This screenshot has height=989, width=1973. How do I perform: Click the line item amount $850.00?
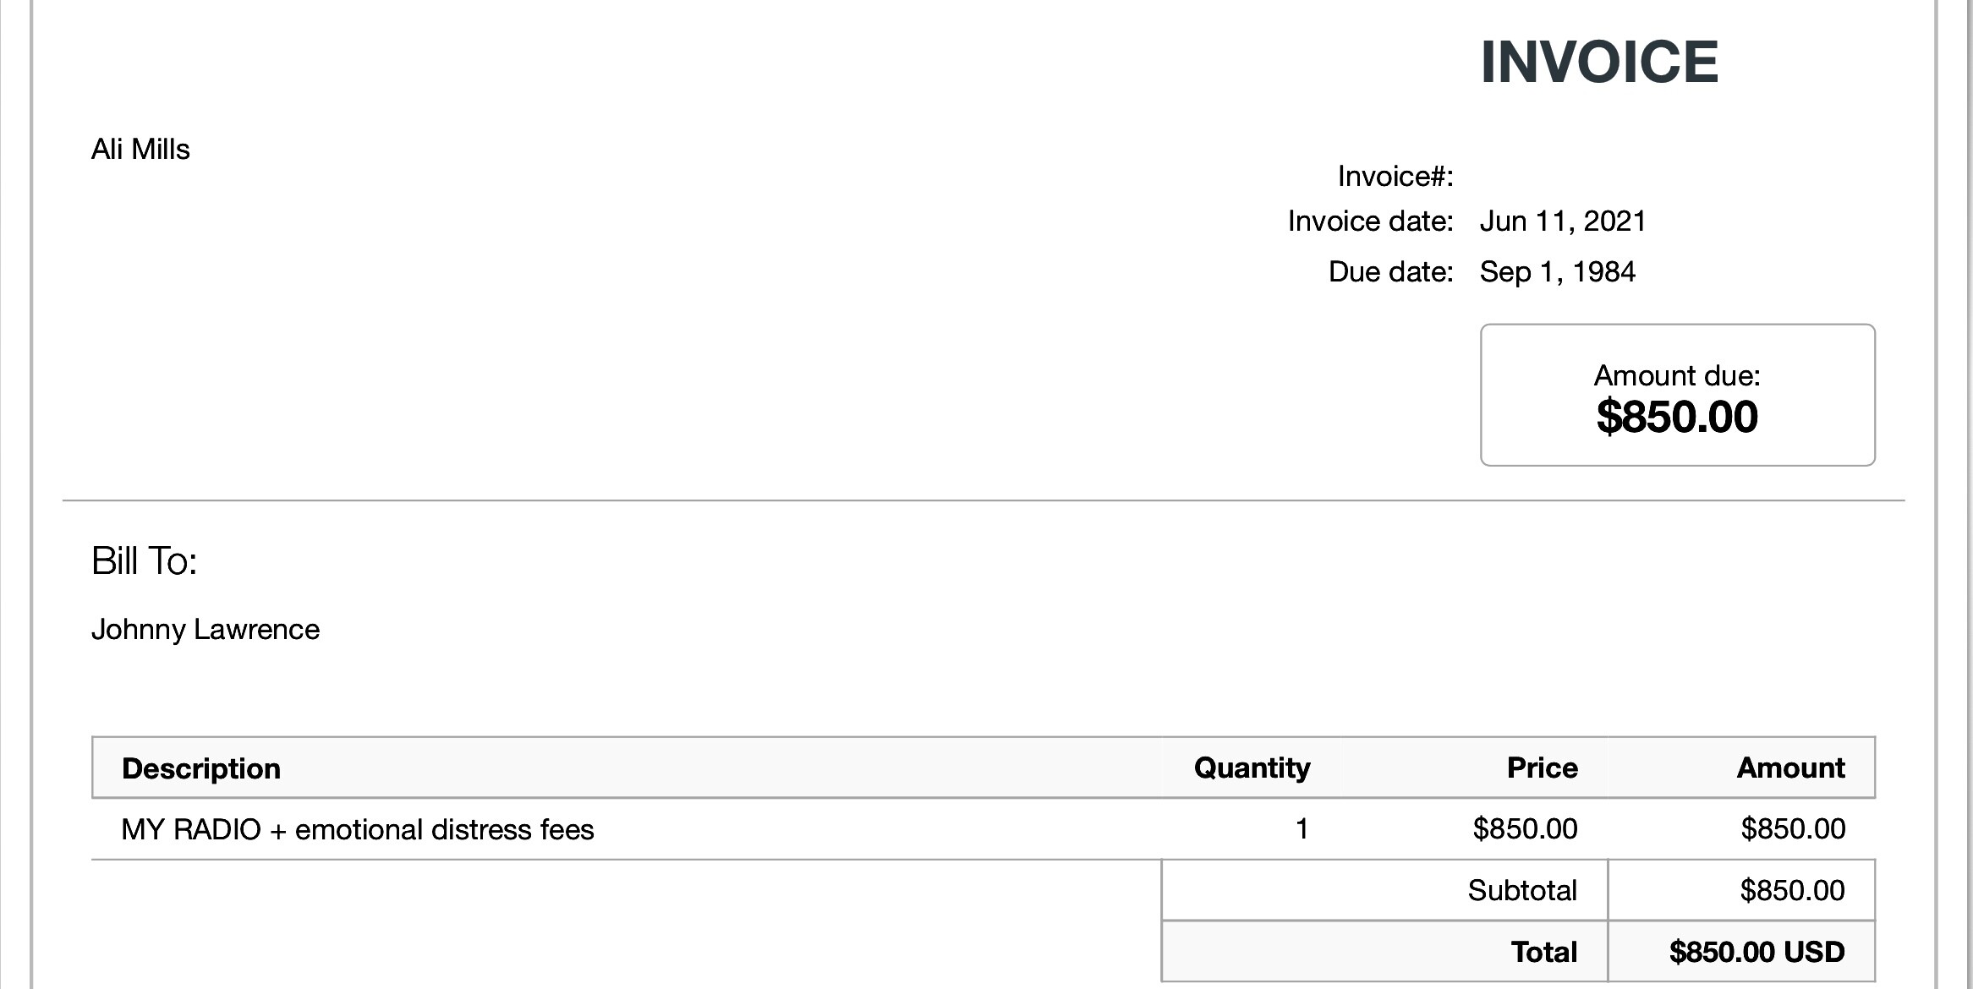(1793, 828)
